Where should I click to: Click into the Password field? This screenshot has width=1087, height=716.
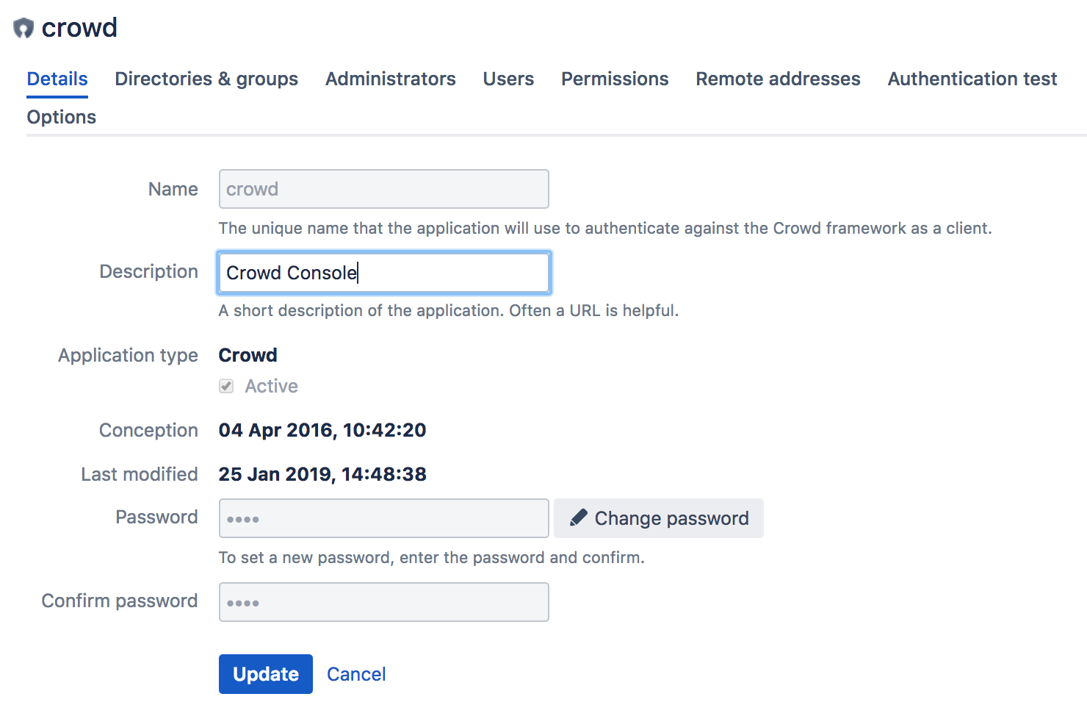click(x=383, y=518)
